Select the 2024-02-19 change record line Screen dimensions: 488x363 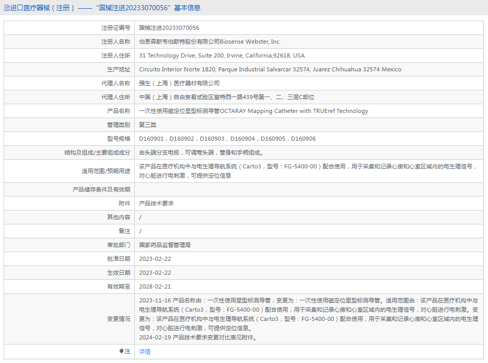click(x=198, y=337)
